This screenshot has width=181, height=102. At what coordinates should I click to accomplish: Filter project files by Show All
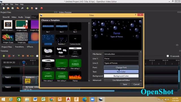click(6, 17)
